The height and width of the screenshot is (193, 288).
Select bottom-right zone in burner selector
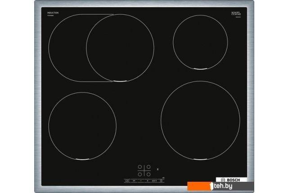click(x=148, y=174)
